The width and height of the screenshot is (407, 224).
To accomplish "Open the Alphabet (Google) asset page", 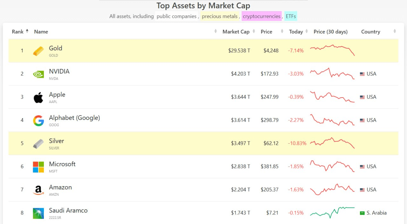I will [x=74, y=118].
